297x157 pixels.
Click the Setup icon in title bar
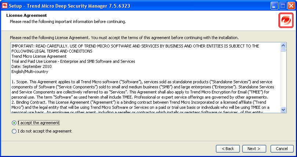pyautogui.click(x=5, y=5)
